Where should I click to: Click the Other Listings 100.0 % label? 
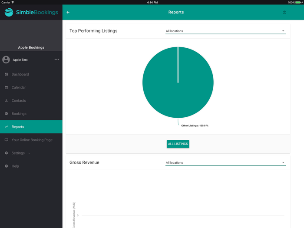click(195, 126)
